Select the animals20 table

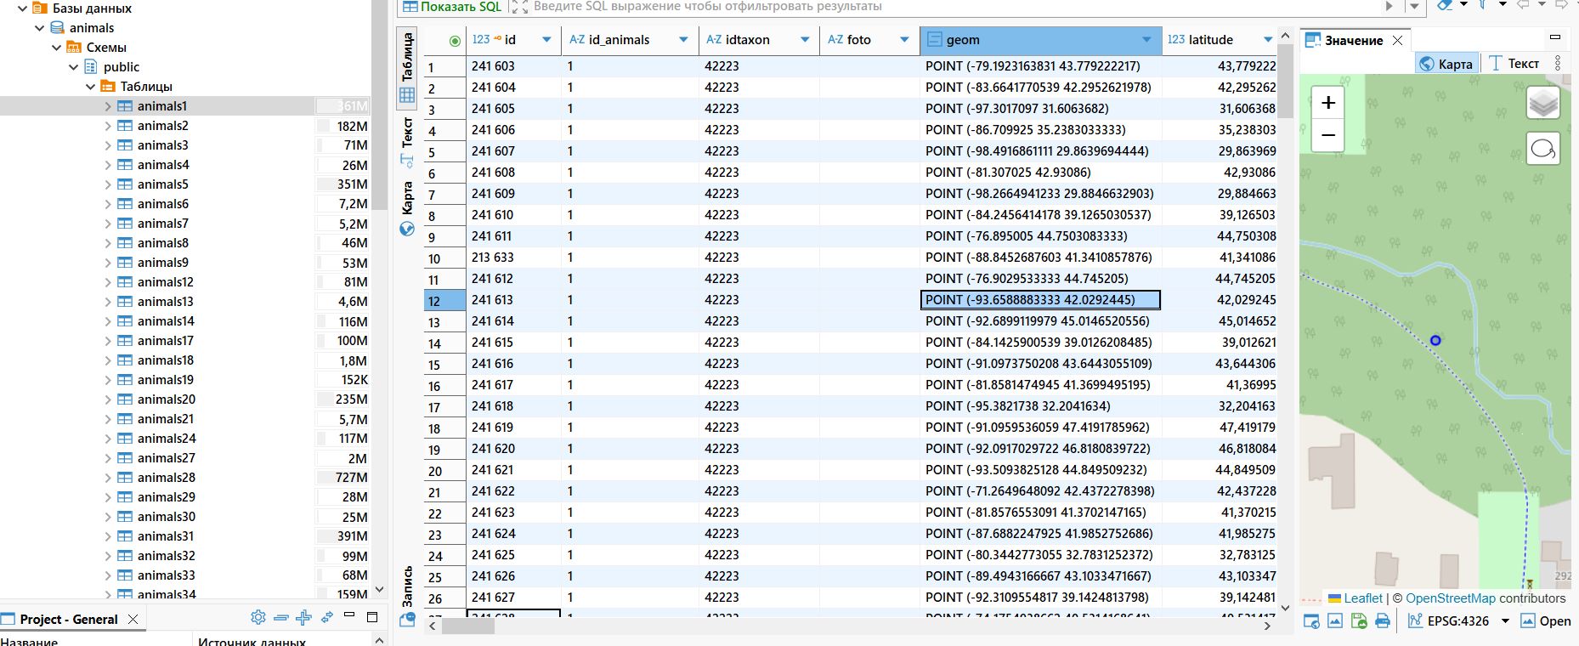tap(167, 399)
